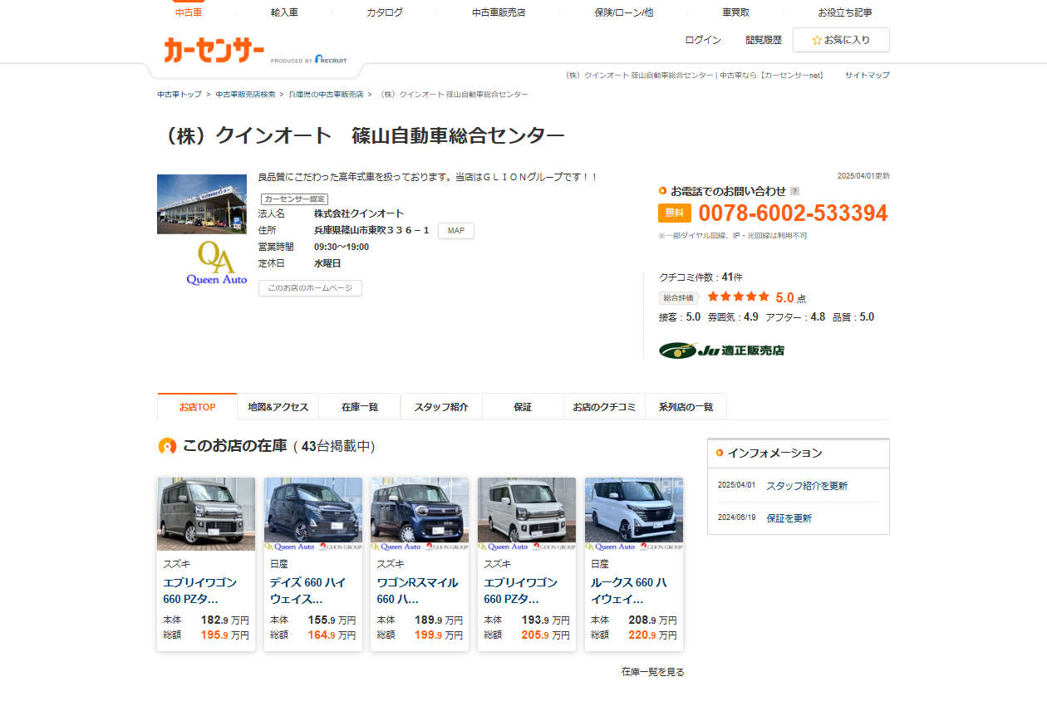Open the 輸入車 navigation item

(x=284, y=12)
